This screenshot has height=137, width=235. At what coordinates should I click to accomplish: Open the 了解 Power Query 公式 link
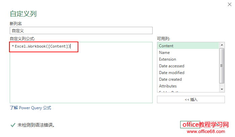[x=31, y=108]
